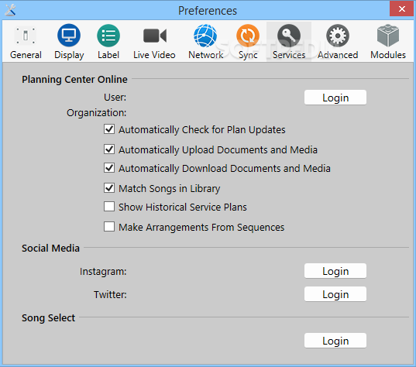Click the Planning Center Online heading
416x367 pixels.
74,80
